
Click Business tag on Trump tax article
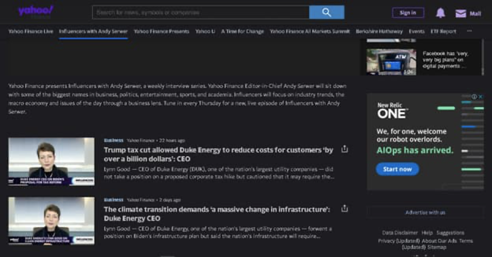coord(114,140)
